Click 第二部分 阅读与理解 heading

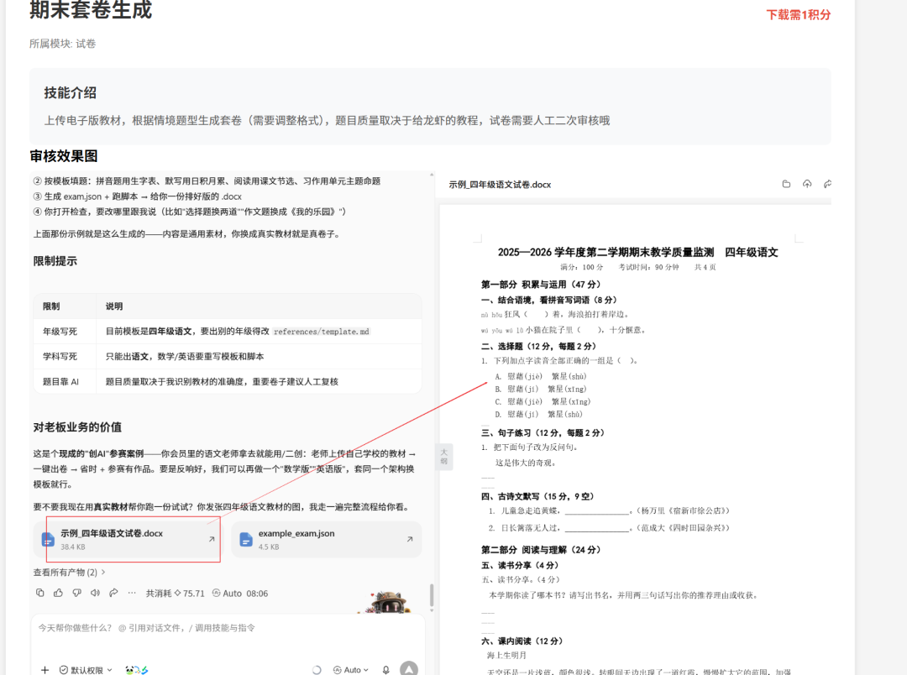point(541,549)
